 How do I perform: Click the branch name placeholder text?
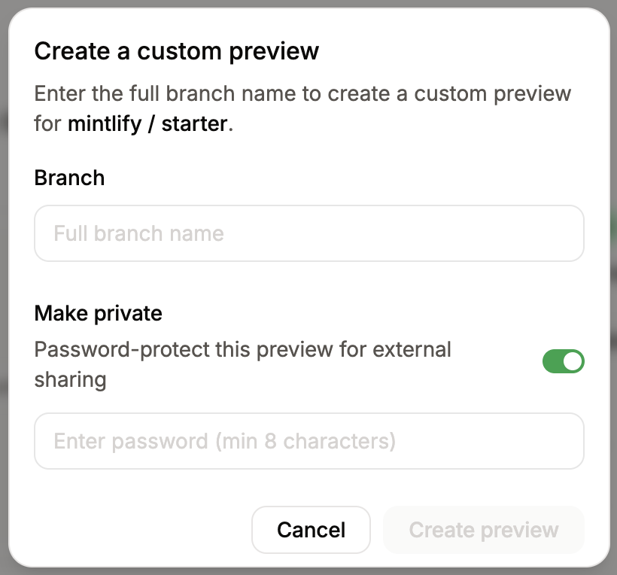[x=138, y=233]
